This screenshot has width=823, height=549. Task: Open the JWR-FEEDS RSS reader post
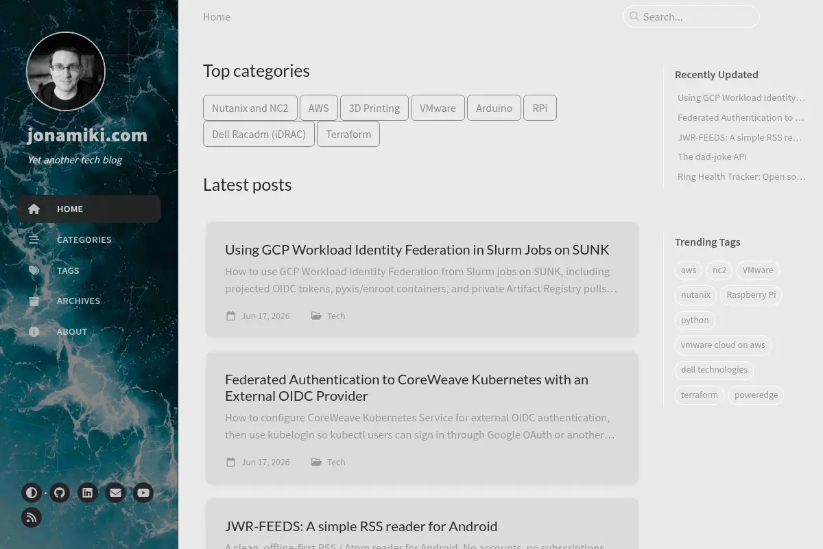[x=361, y=526]
